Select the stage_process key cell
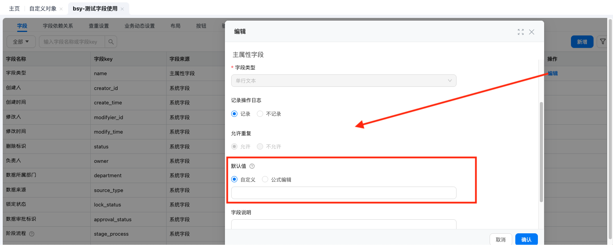613x245 pixels. click(111, 234)
